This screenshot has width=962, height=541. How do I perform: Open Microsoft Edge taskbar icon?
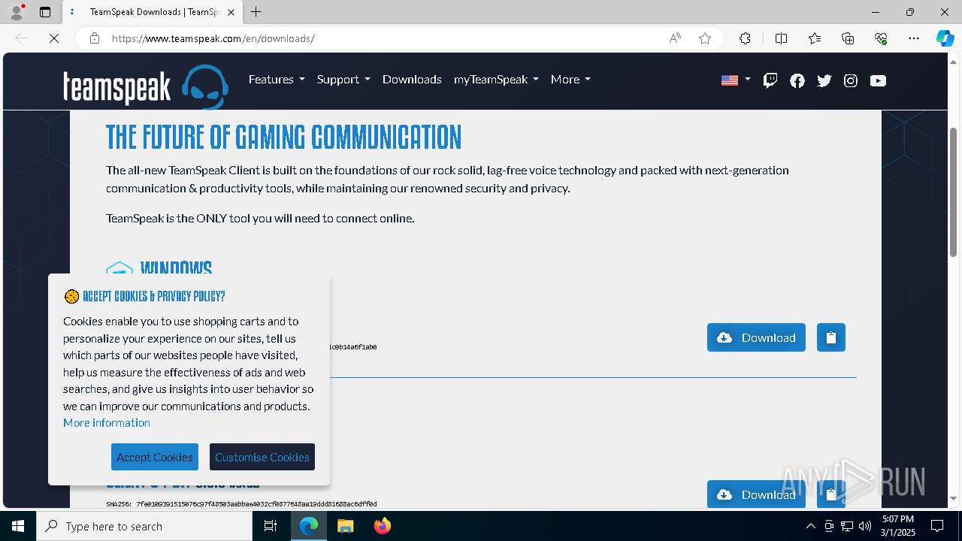click(309, 526)
